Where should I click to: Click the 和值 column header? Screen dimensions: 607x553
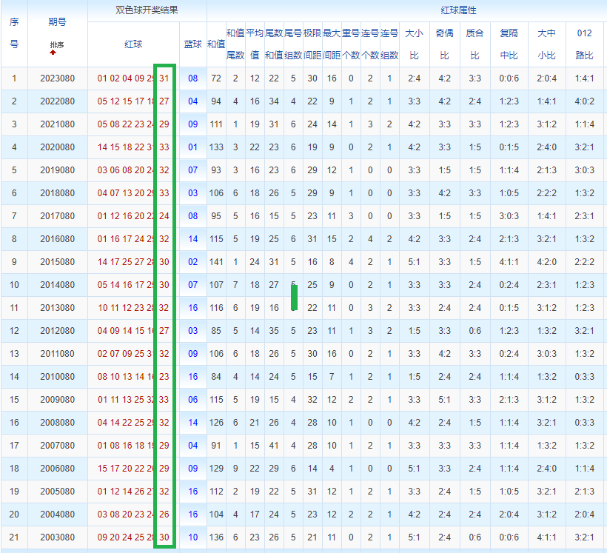point(216,44)
